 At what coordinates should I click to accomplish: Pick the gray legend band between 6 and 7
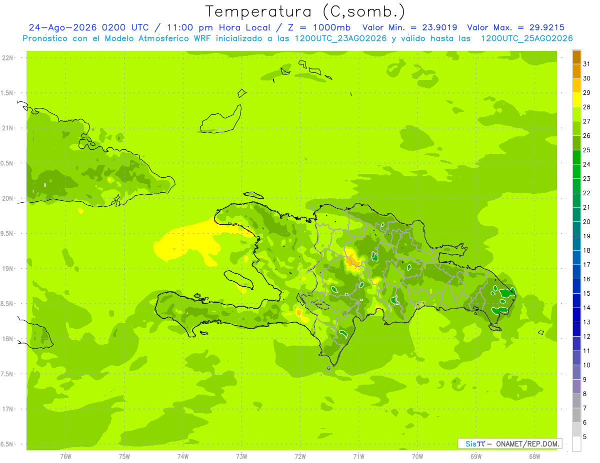pyautogui.click(x=576, y=416)
